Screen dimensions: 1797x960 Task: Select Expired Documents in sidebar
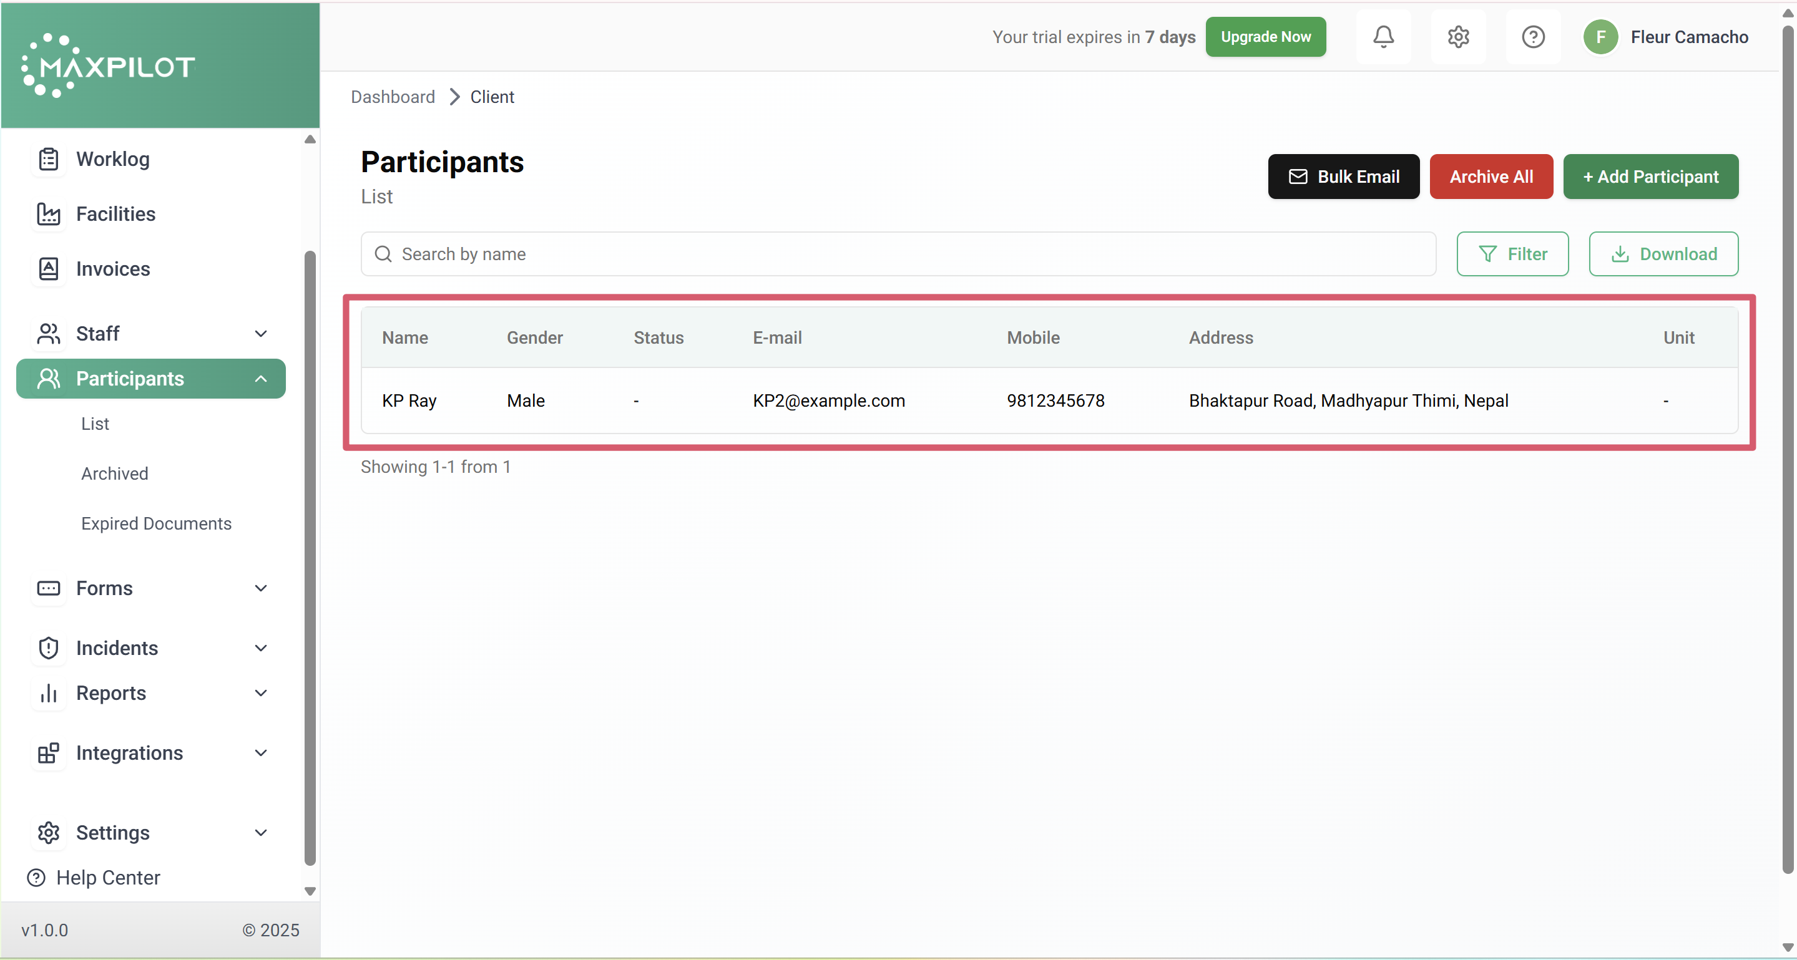(x=156, y=523)
